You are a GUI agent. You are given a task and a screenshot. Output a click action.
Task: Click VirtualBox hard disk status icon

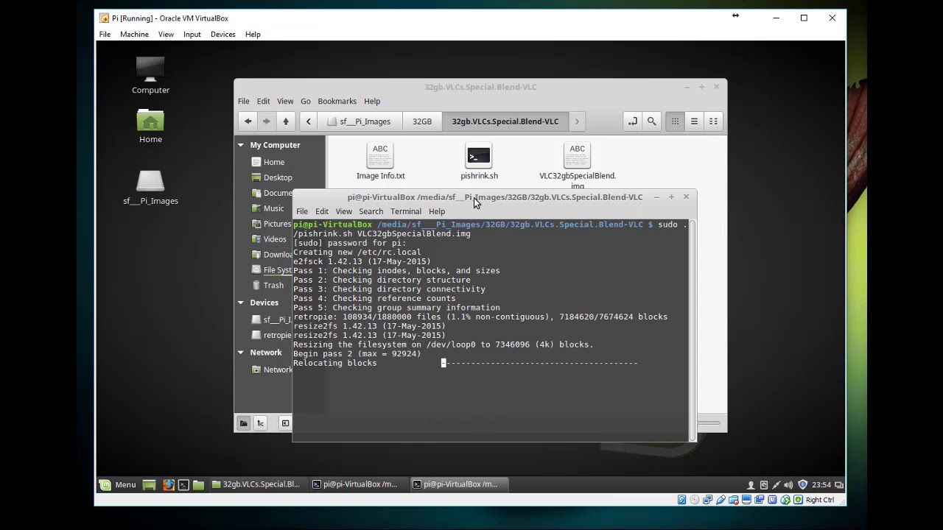click(x=682, y=500)
